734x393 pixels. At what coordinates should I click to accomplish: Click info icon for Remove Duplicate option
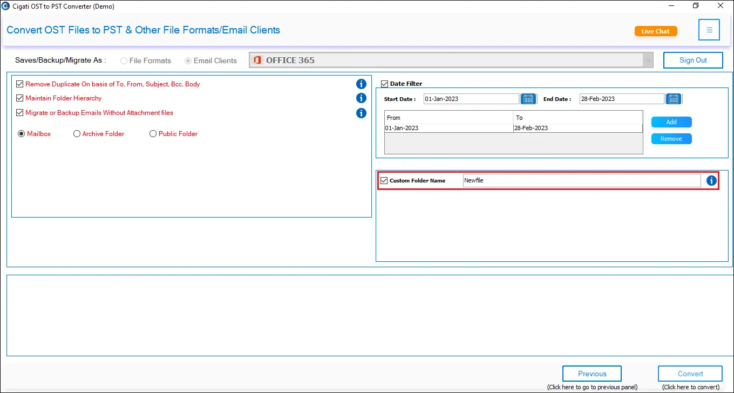tap(361, 84)
